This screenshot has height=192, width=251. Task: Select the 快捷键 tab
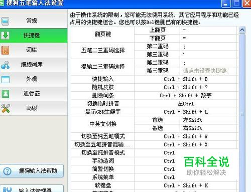pos(34,35)
